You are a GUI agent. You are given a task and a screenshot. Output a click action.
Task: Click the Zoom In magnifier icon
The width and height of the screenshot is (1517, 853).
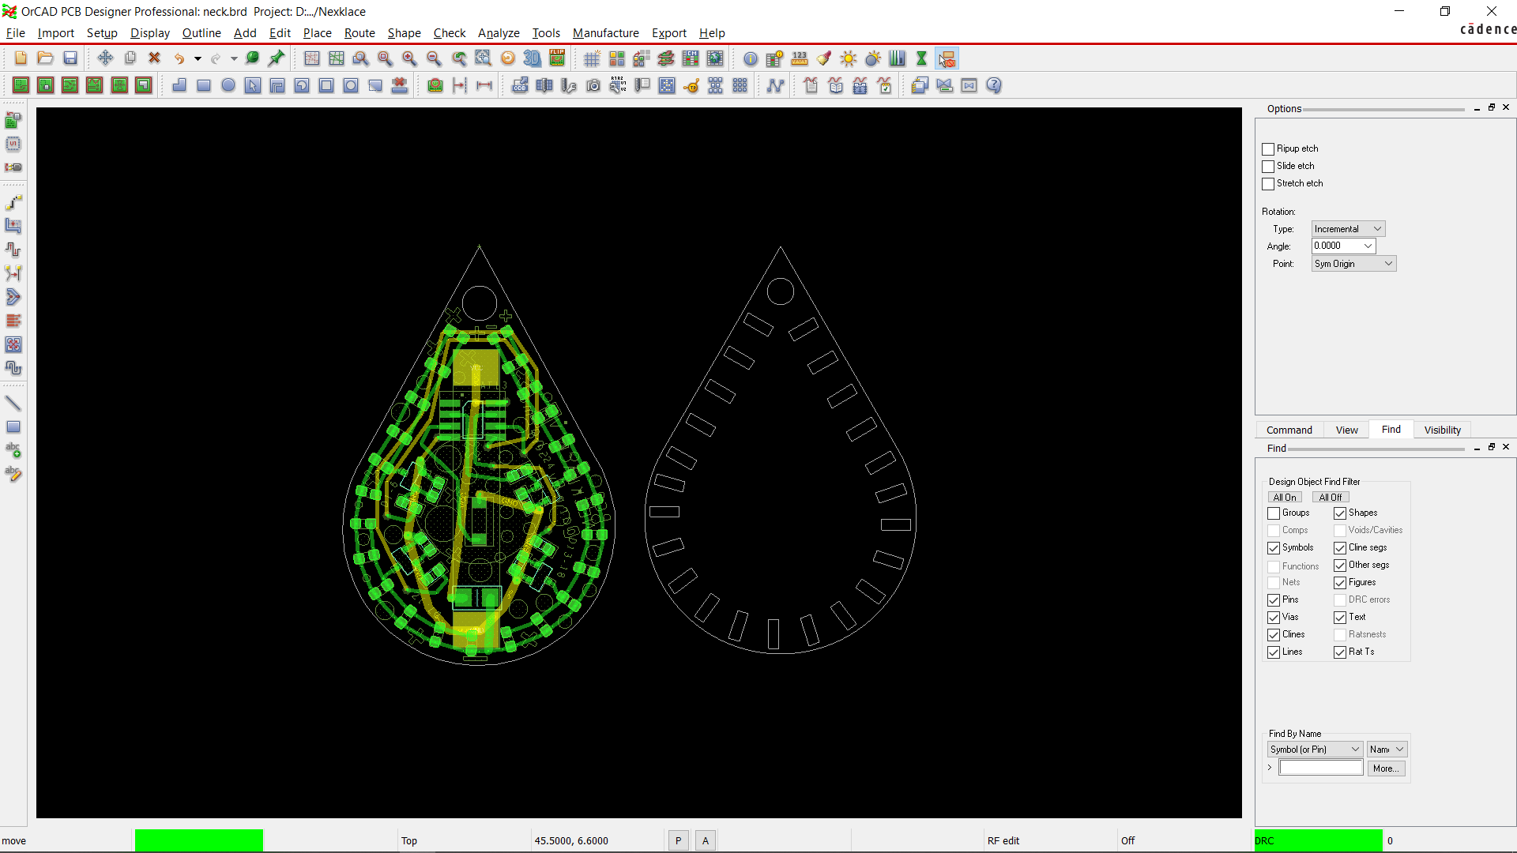click(x=409, y=58)
